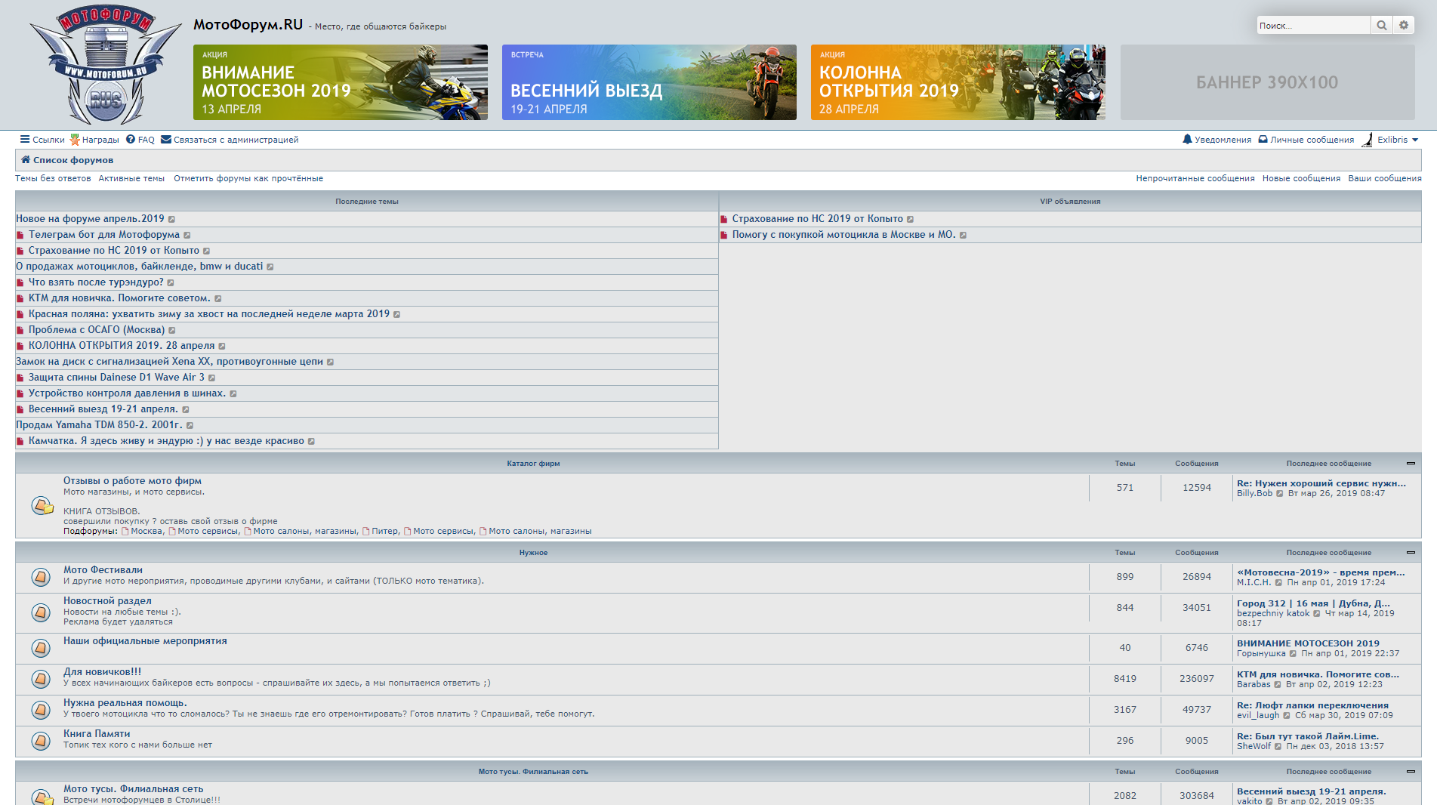The image size is (1437, 805).
Task: Click into the Поиск search field
Action: 1312,26
